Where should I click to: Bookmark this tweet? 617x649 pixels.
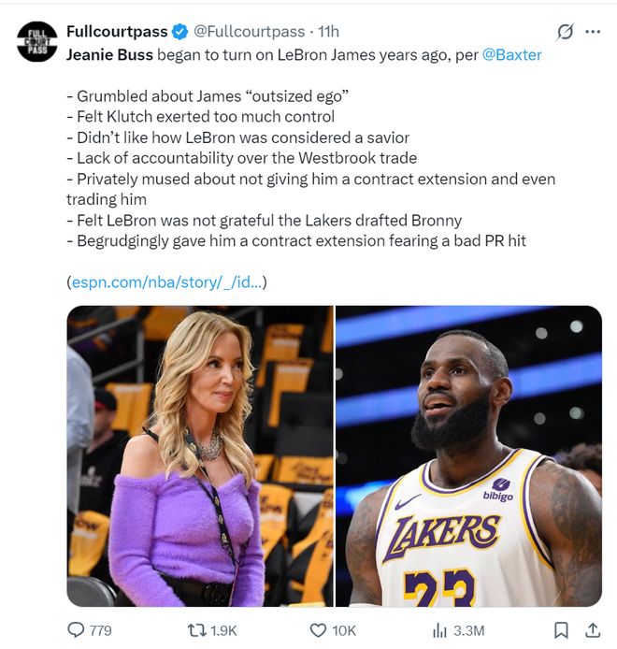click(x=561, y=629)
